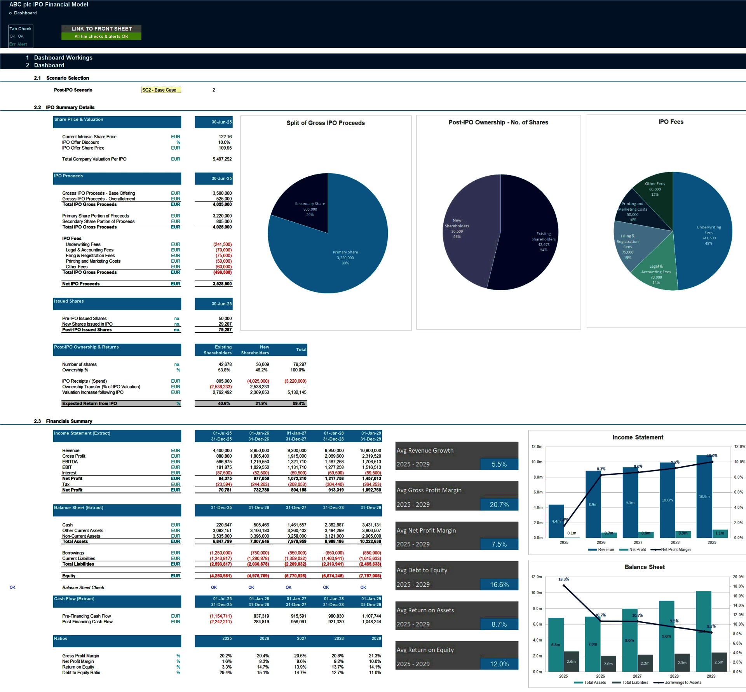Select the 2029 Net Profit value 1,092,760
Image resolution: width=746 pixels, height=692 pixels.
point(371,490)
